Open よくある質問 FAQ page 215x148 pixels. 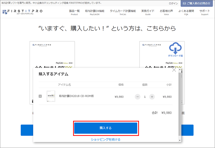[x=186, y=12]
